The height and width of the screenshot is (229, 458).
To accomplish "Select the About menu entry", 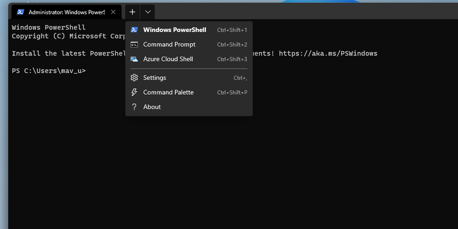I will tap(152, 106).
